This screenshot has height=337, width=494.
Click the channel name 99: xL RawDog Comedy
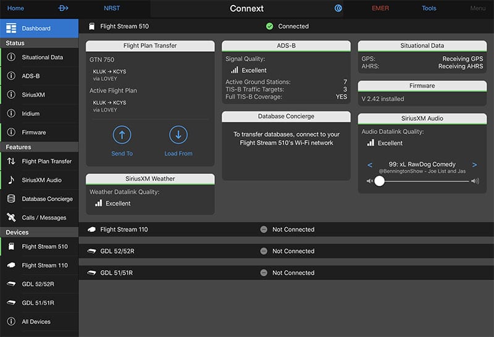coord(422,164)
